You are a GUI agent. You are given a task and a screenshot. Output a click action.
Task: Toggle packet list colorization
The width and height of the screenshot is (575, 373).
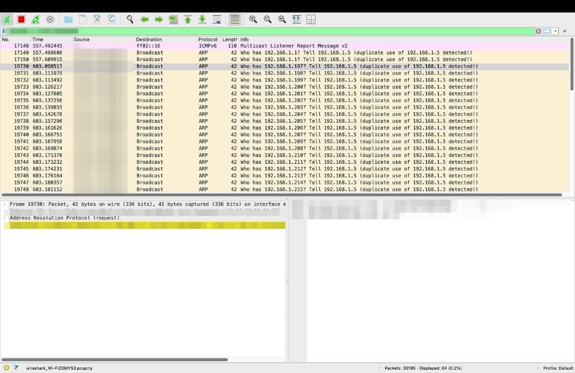235,20
